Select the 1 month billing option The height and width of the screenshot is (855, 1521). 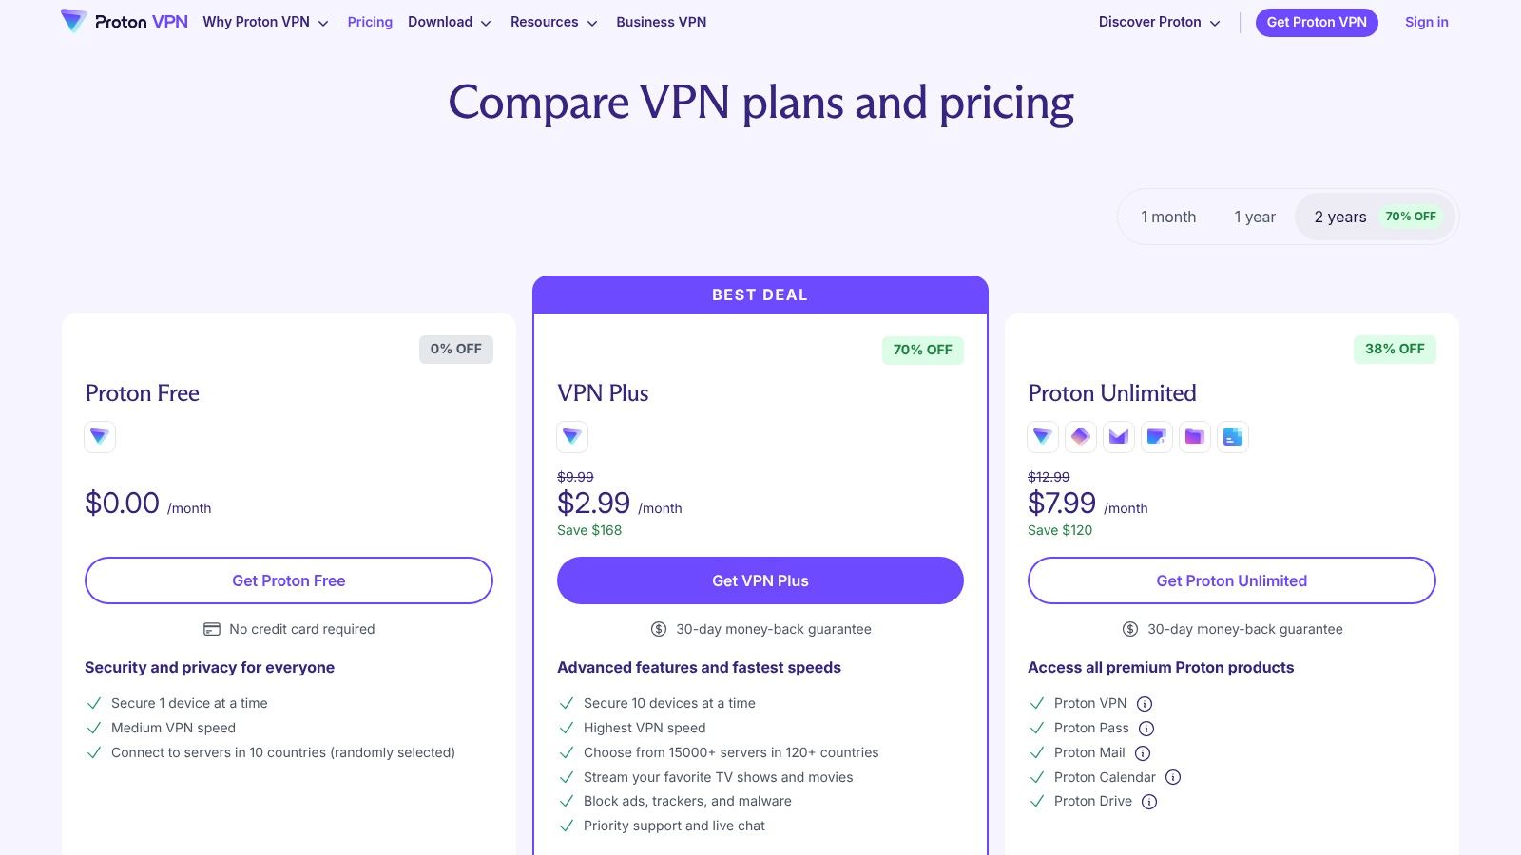[1167, 217]
